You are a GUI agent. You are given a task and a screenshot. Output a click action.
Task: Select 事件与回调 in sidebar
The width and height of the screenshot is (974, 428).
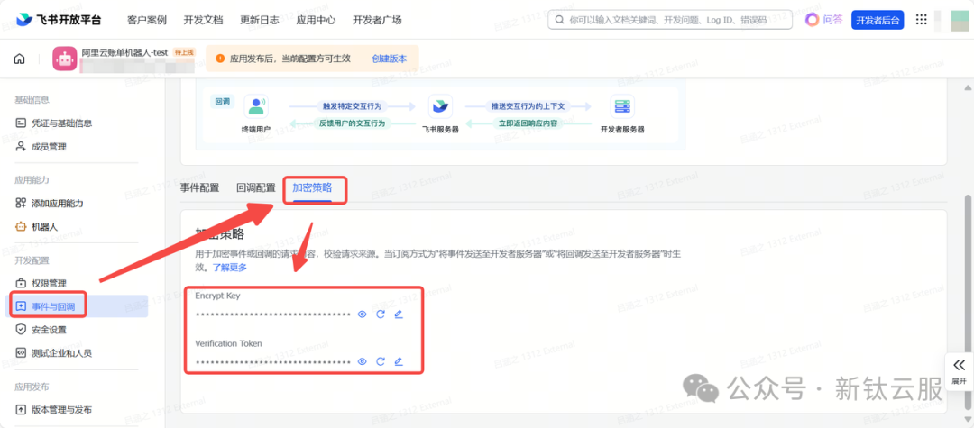coord(77,306)
